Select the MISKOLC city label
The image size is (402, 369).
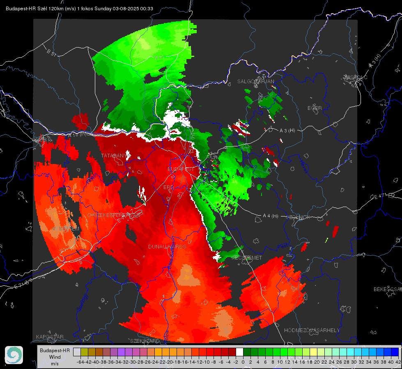[356, 77]
